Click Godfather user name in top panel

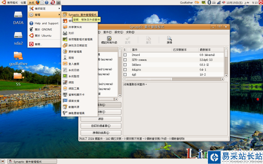coord(186,2)
